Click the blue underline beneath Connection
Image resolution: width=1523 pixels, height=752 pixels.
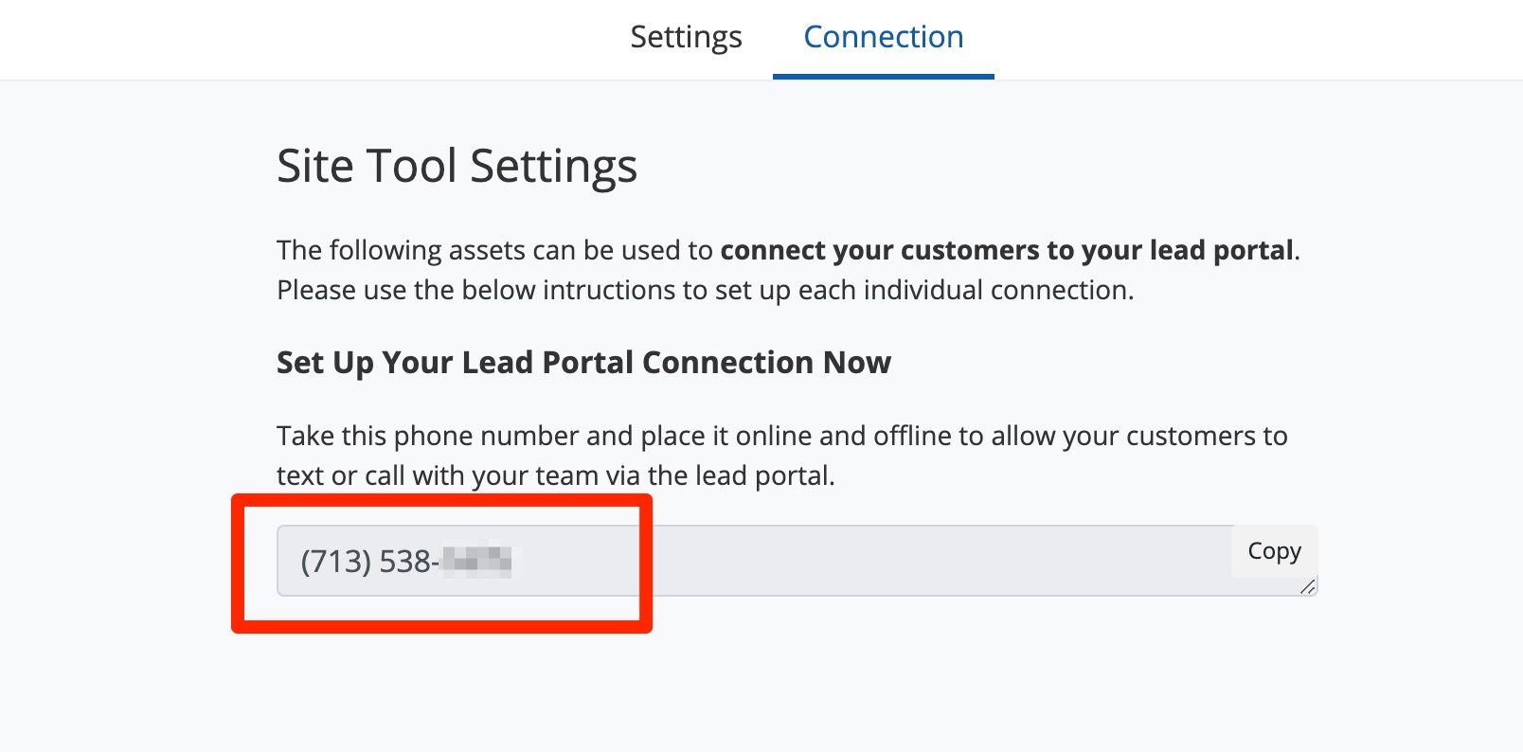(x=883, y=77)
